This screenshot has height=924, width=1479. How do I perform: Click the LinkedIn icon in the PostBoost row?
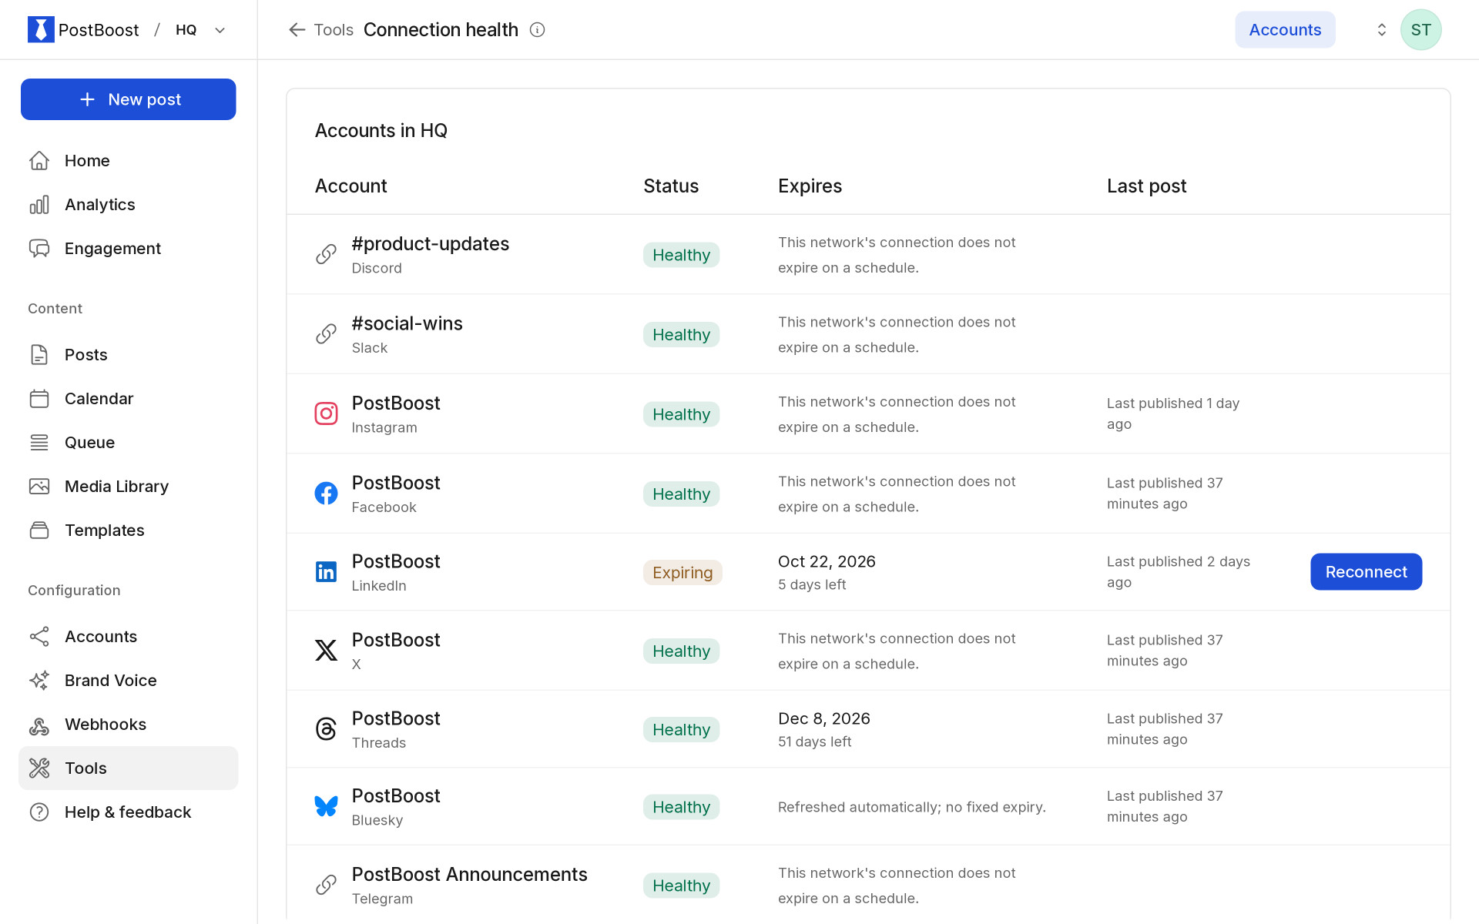326,571
